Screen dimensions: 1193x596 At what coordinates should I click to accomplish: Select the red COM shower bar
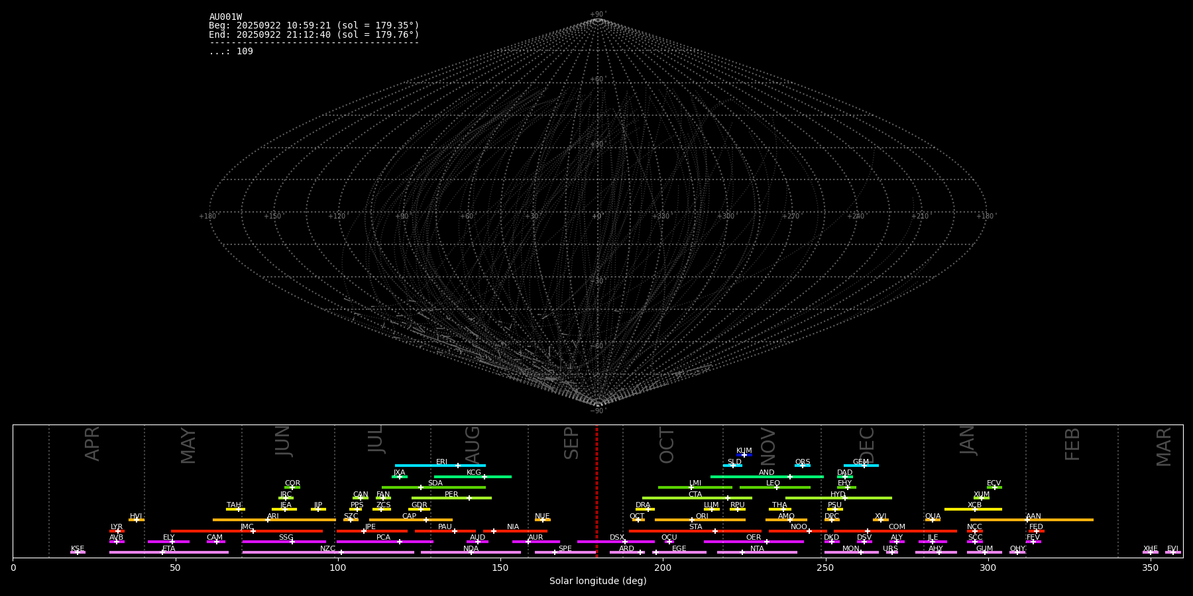(x=895, y=530)
